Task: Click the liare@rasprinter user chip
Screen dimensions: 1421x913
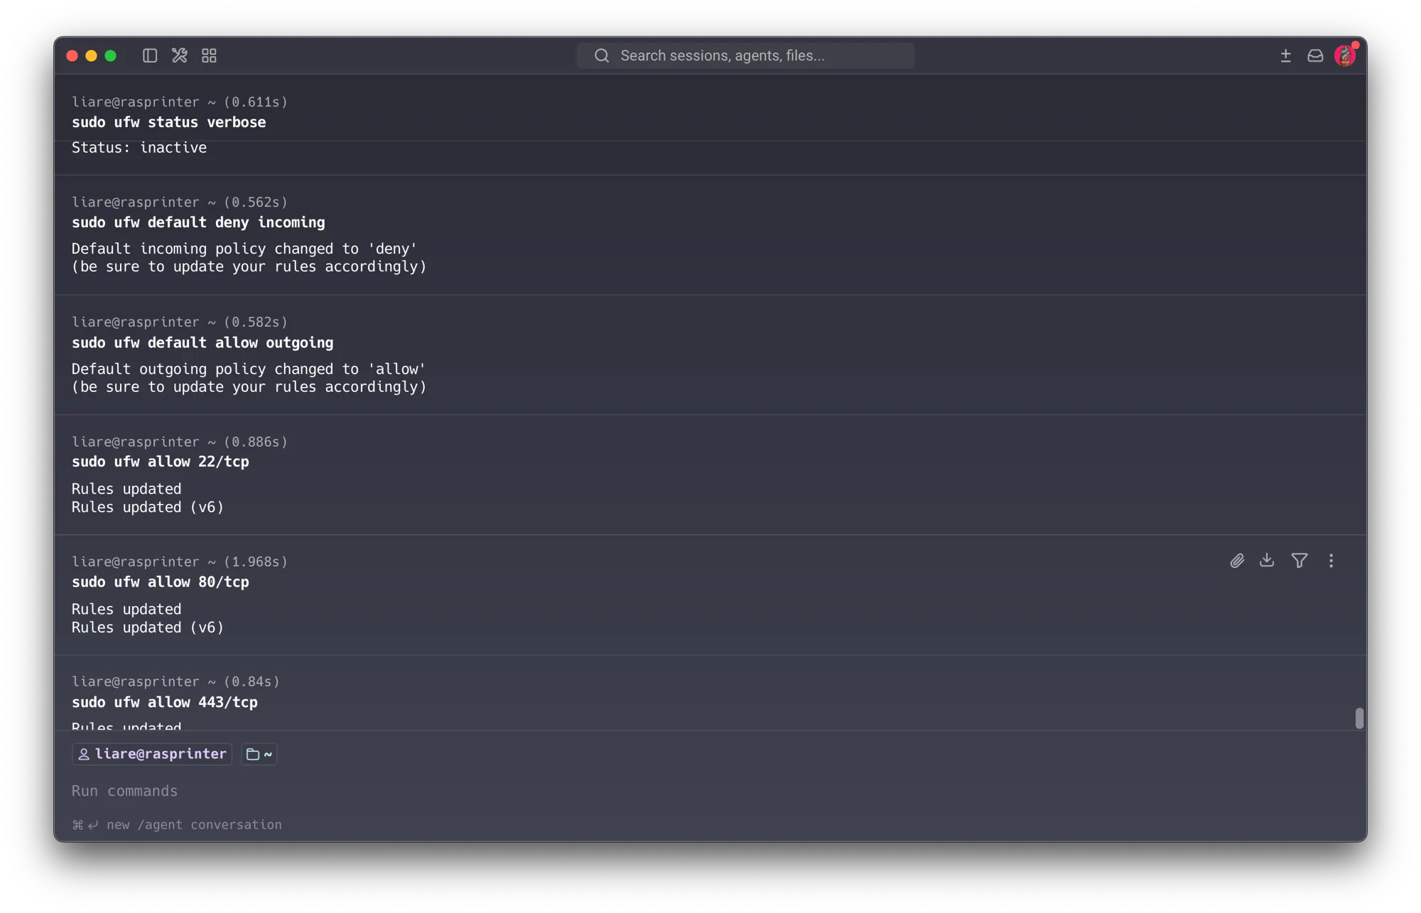Action: click(152, 753)
